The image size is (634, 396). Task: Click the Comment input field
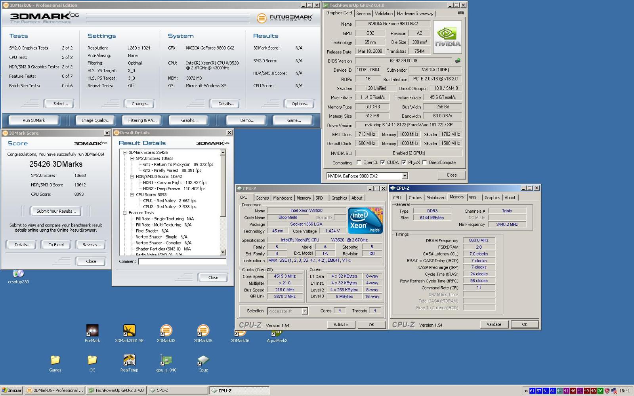pos(182,261)
